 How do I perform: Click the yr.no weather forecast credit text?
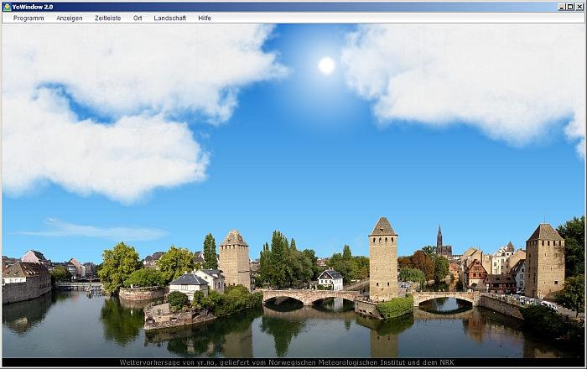[x=287, y=362]
